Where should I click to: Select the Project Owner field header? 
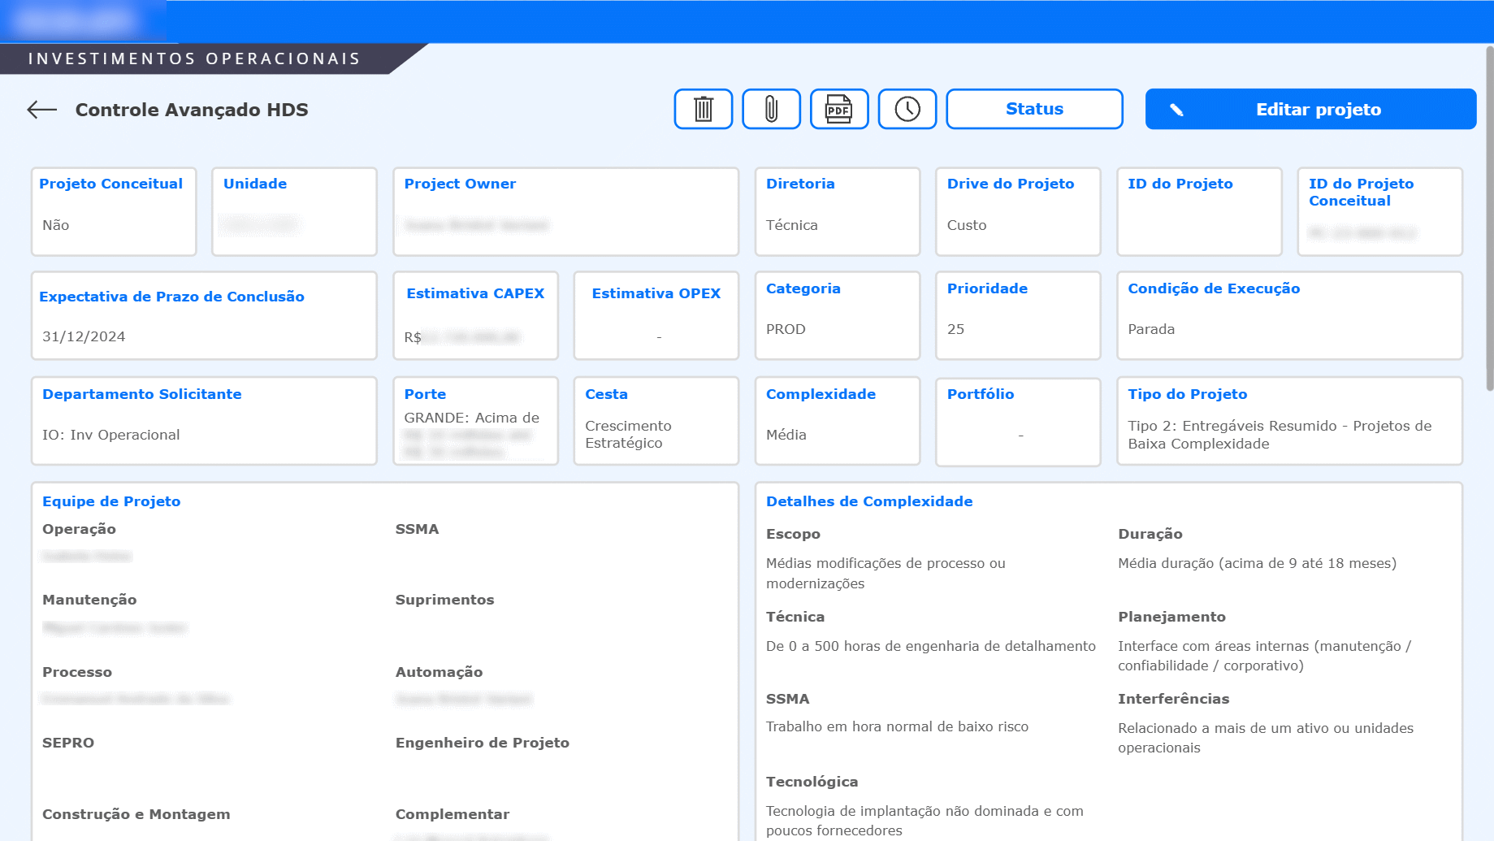point(460,184)
